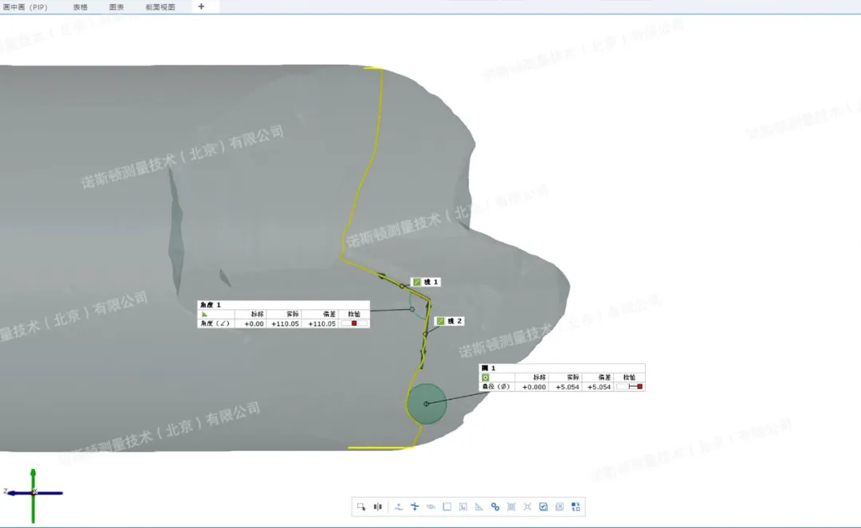Toggle the green checkbox beside 线 1 label

pyautogui.click(x=417, y=282)
